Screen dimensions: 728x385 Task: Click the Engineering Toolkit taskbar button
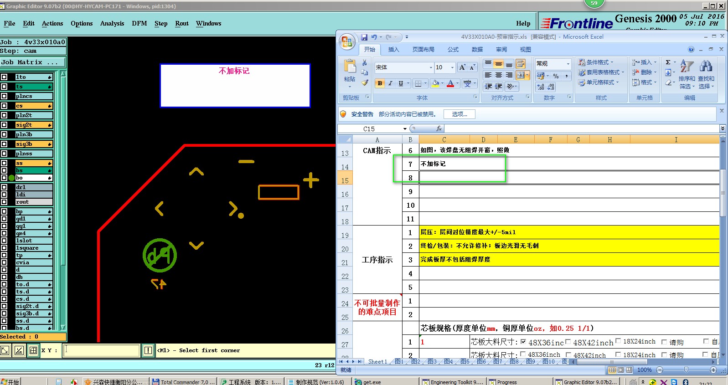453,382
